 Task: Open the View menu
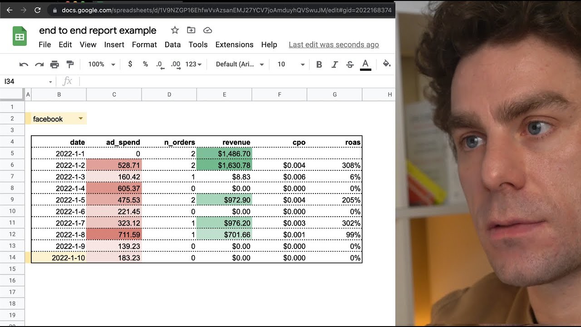point(88,45)
